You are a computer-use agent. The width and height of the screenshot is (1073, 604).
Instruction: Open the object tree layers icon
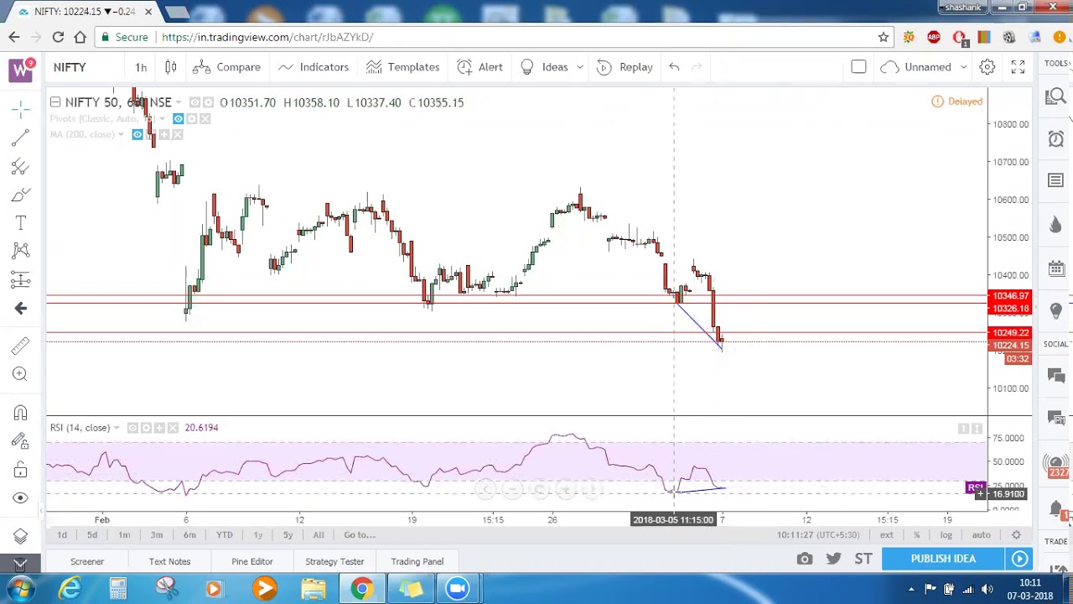pyautogui.click(x=21, y=536)
